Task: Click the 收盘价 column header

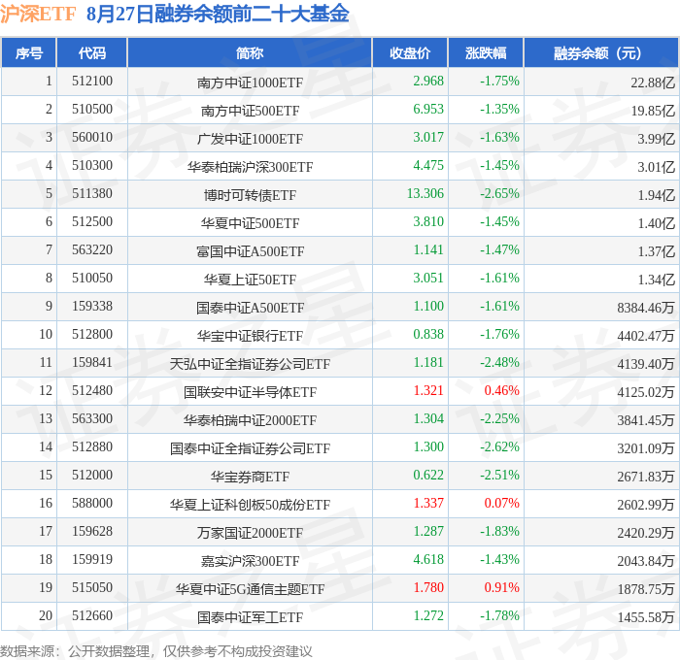Action: pos(410,53)
